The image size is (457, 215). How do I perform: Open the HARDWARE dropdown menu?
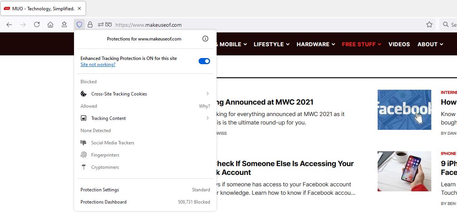tap(316, 44)
